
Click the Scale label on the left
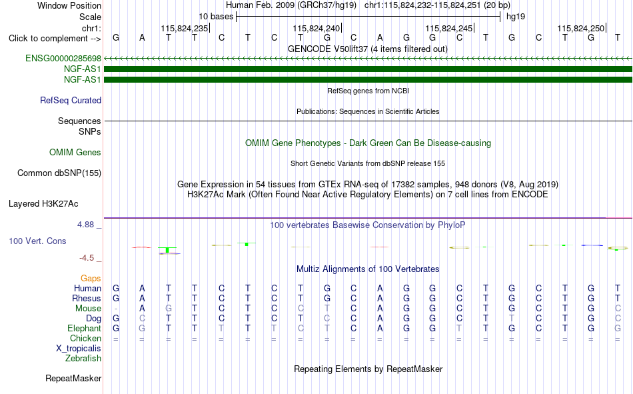click(90, 17)
